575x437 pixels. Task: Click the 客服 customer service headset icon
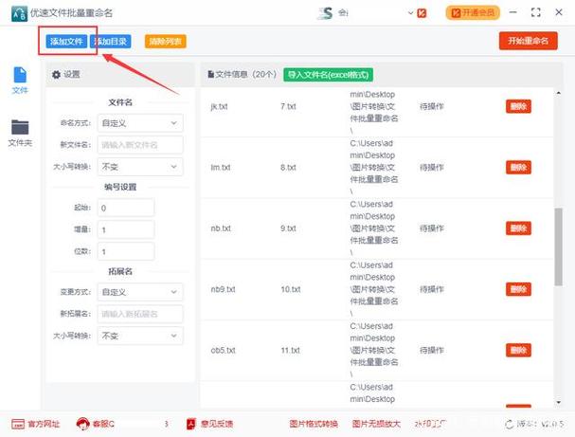[82, 424]
